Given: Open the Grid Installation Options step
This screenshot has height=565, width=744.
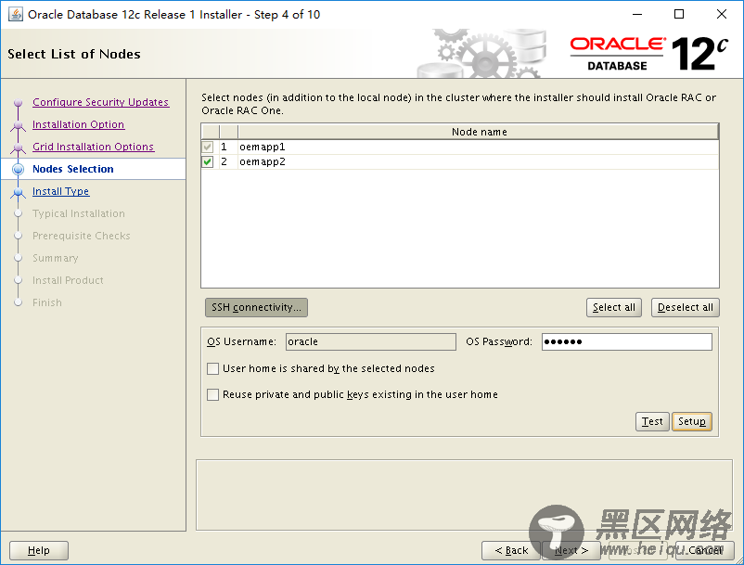Looking at the screenshot, I should [x=93, y=147].
